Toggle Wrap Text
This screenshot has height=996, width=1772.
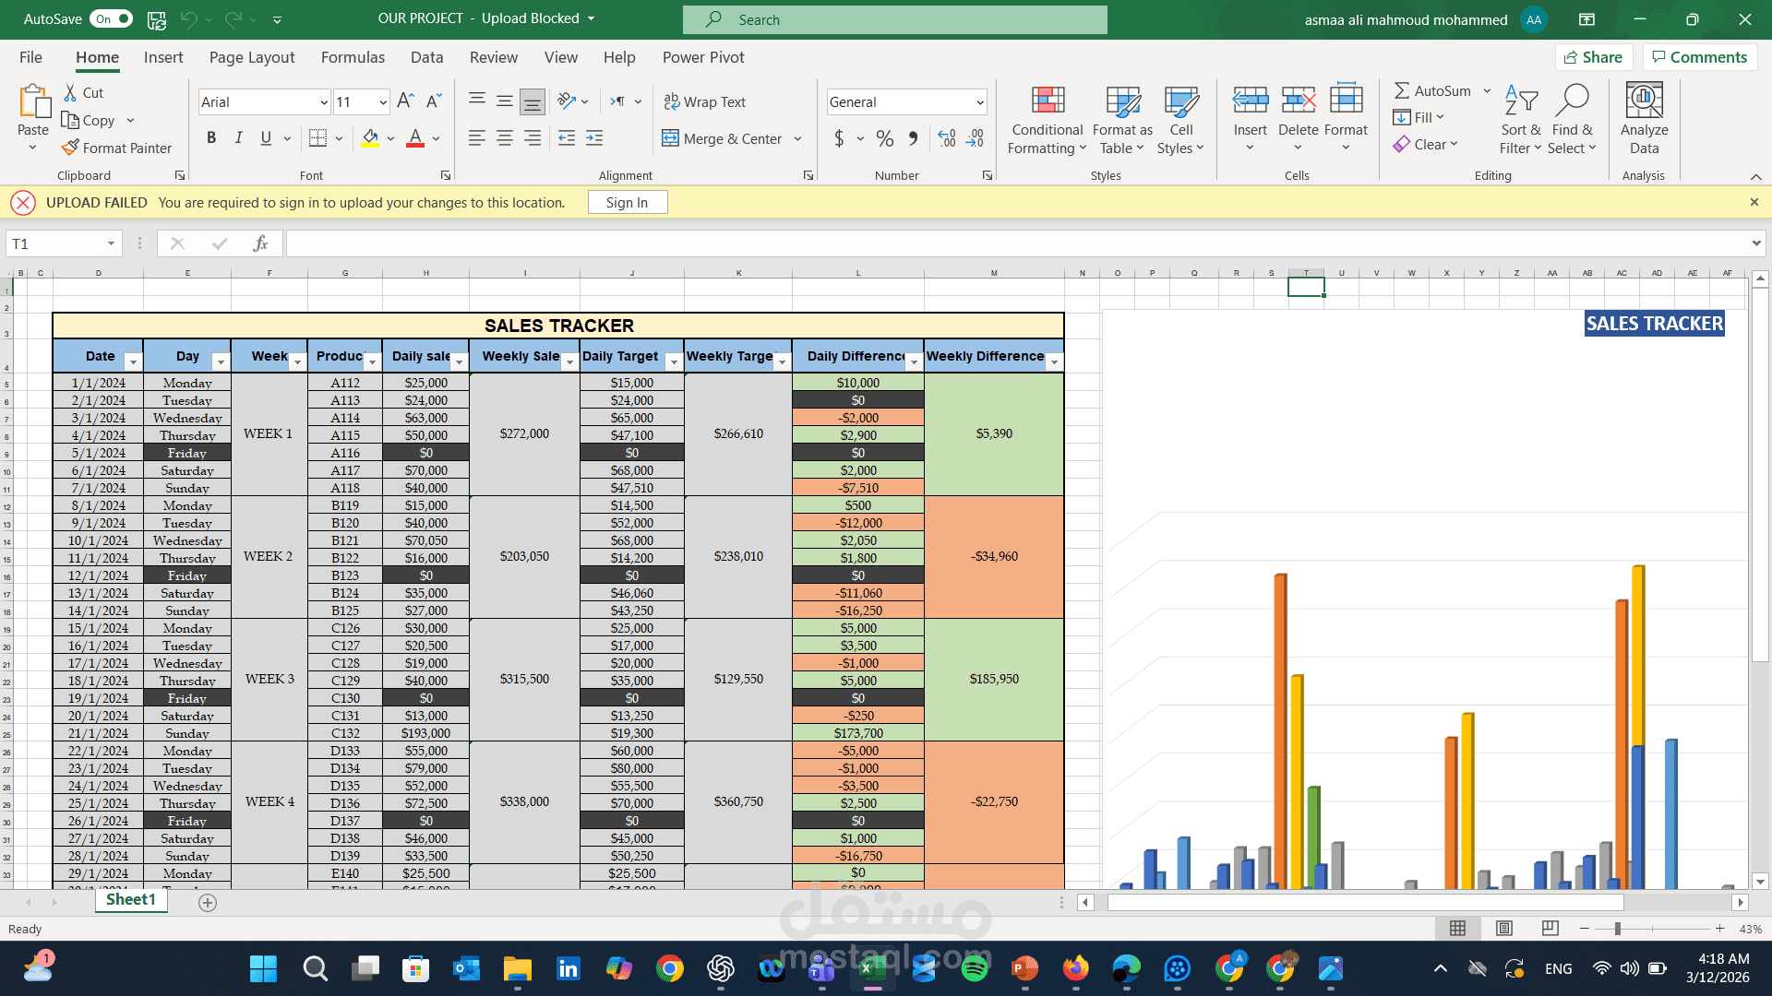click(x=705, y=101)
